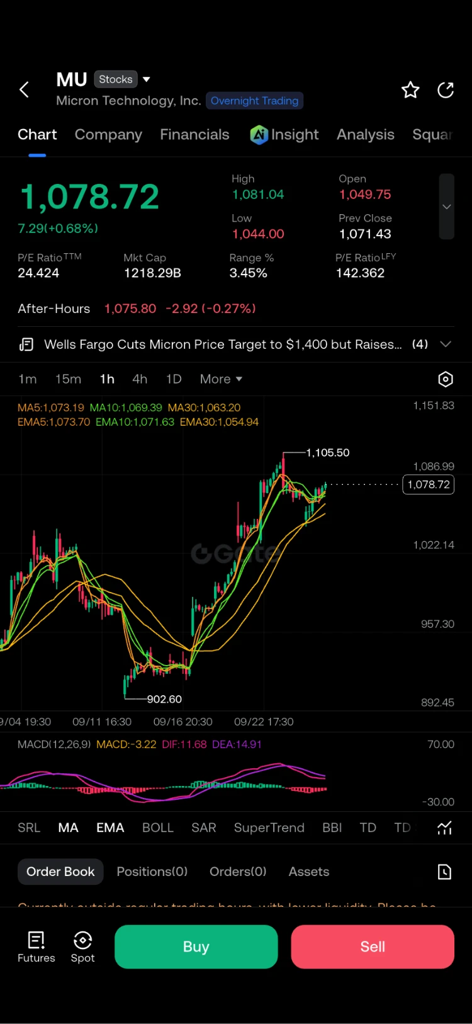Tap the back arrow icon
The height and width of the screenshot is (1024, 472).
pyautogui.click(x=25, y=90)
